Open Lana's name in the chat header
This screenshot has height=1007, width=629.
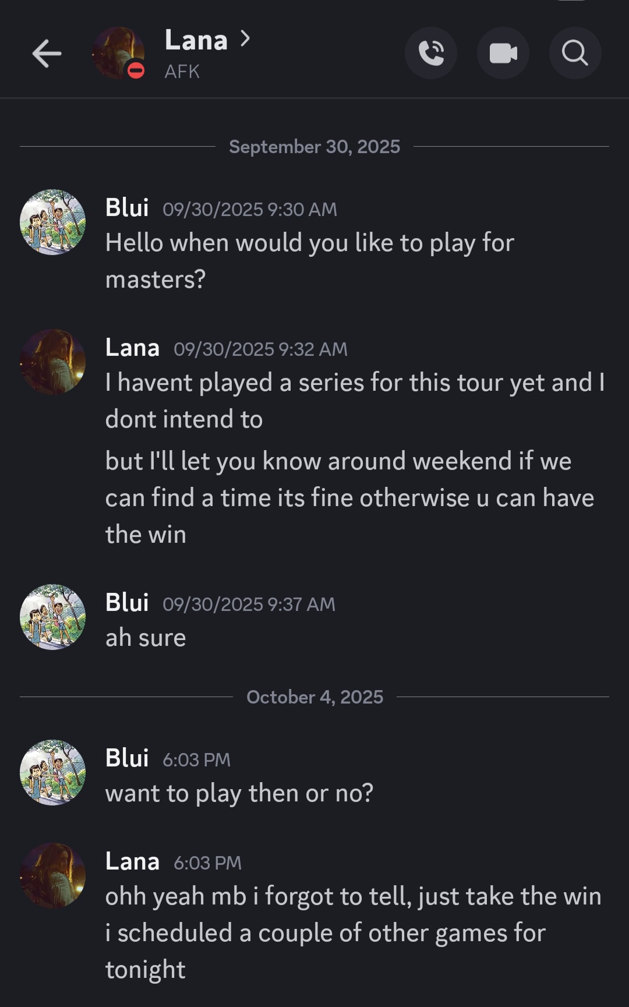click(x=196, y=40)
